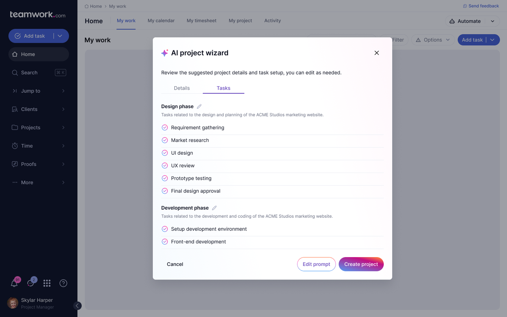
Task: Open the notifications bell
Action: 14,283
